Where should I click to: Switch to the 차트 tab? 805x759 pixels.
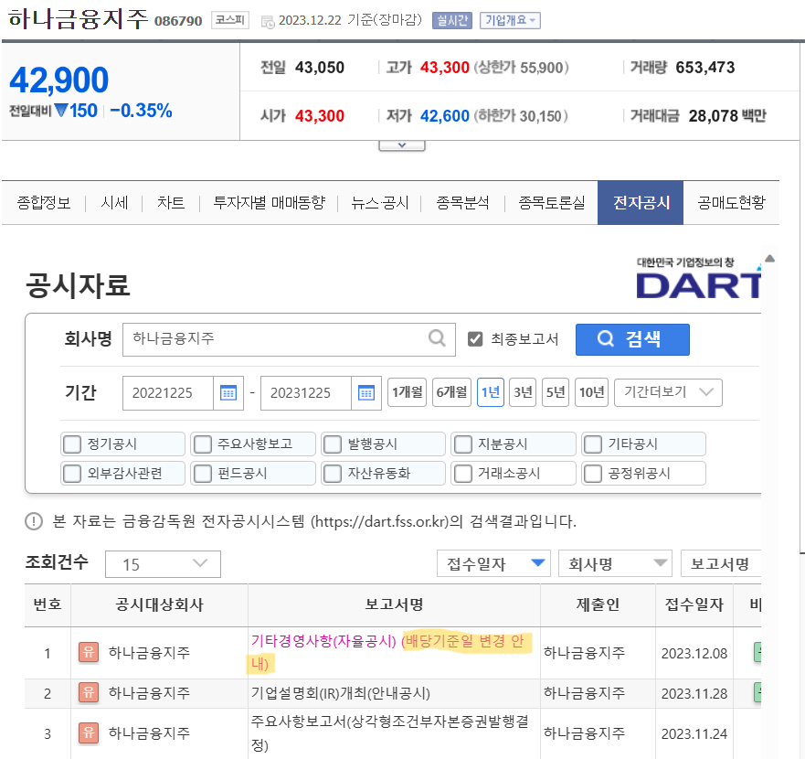[x=171, y=202]
